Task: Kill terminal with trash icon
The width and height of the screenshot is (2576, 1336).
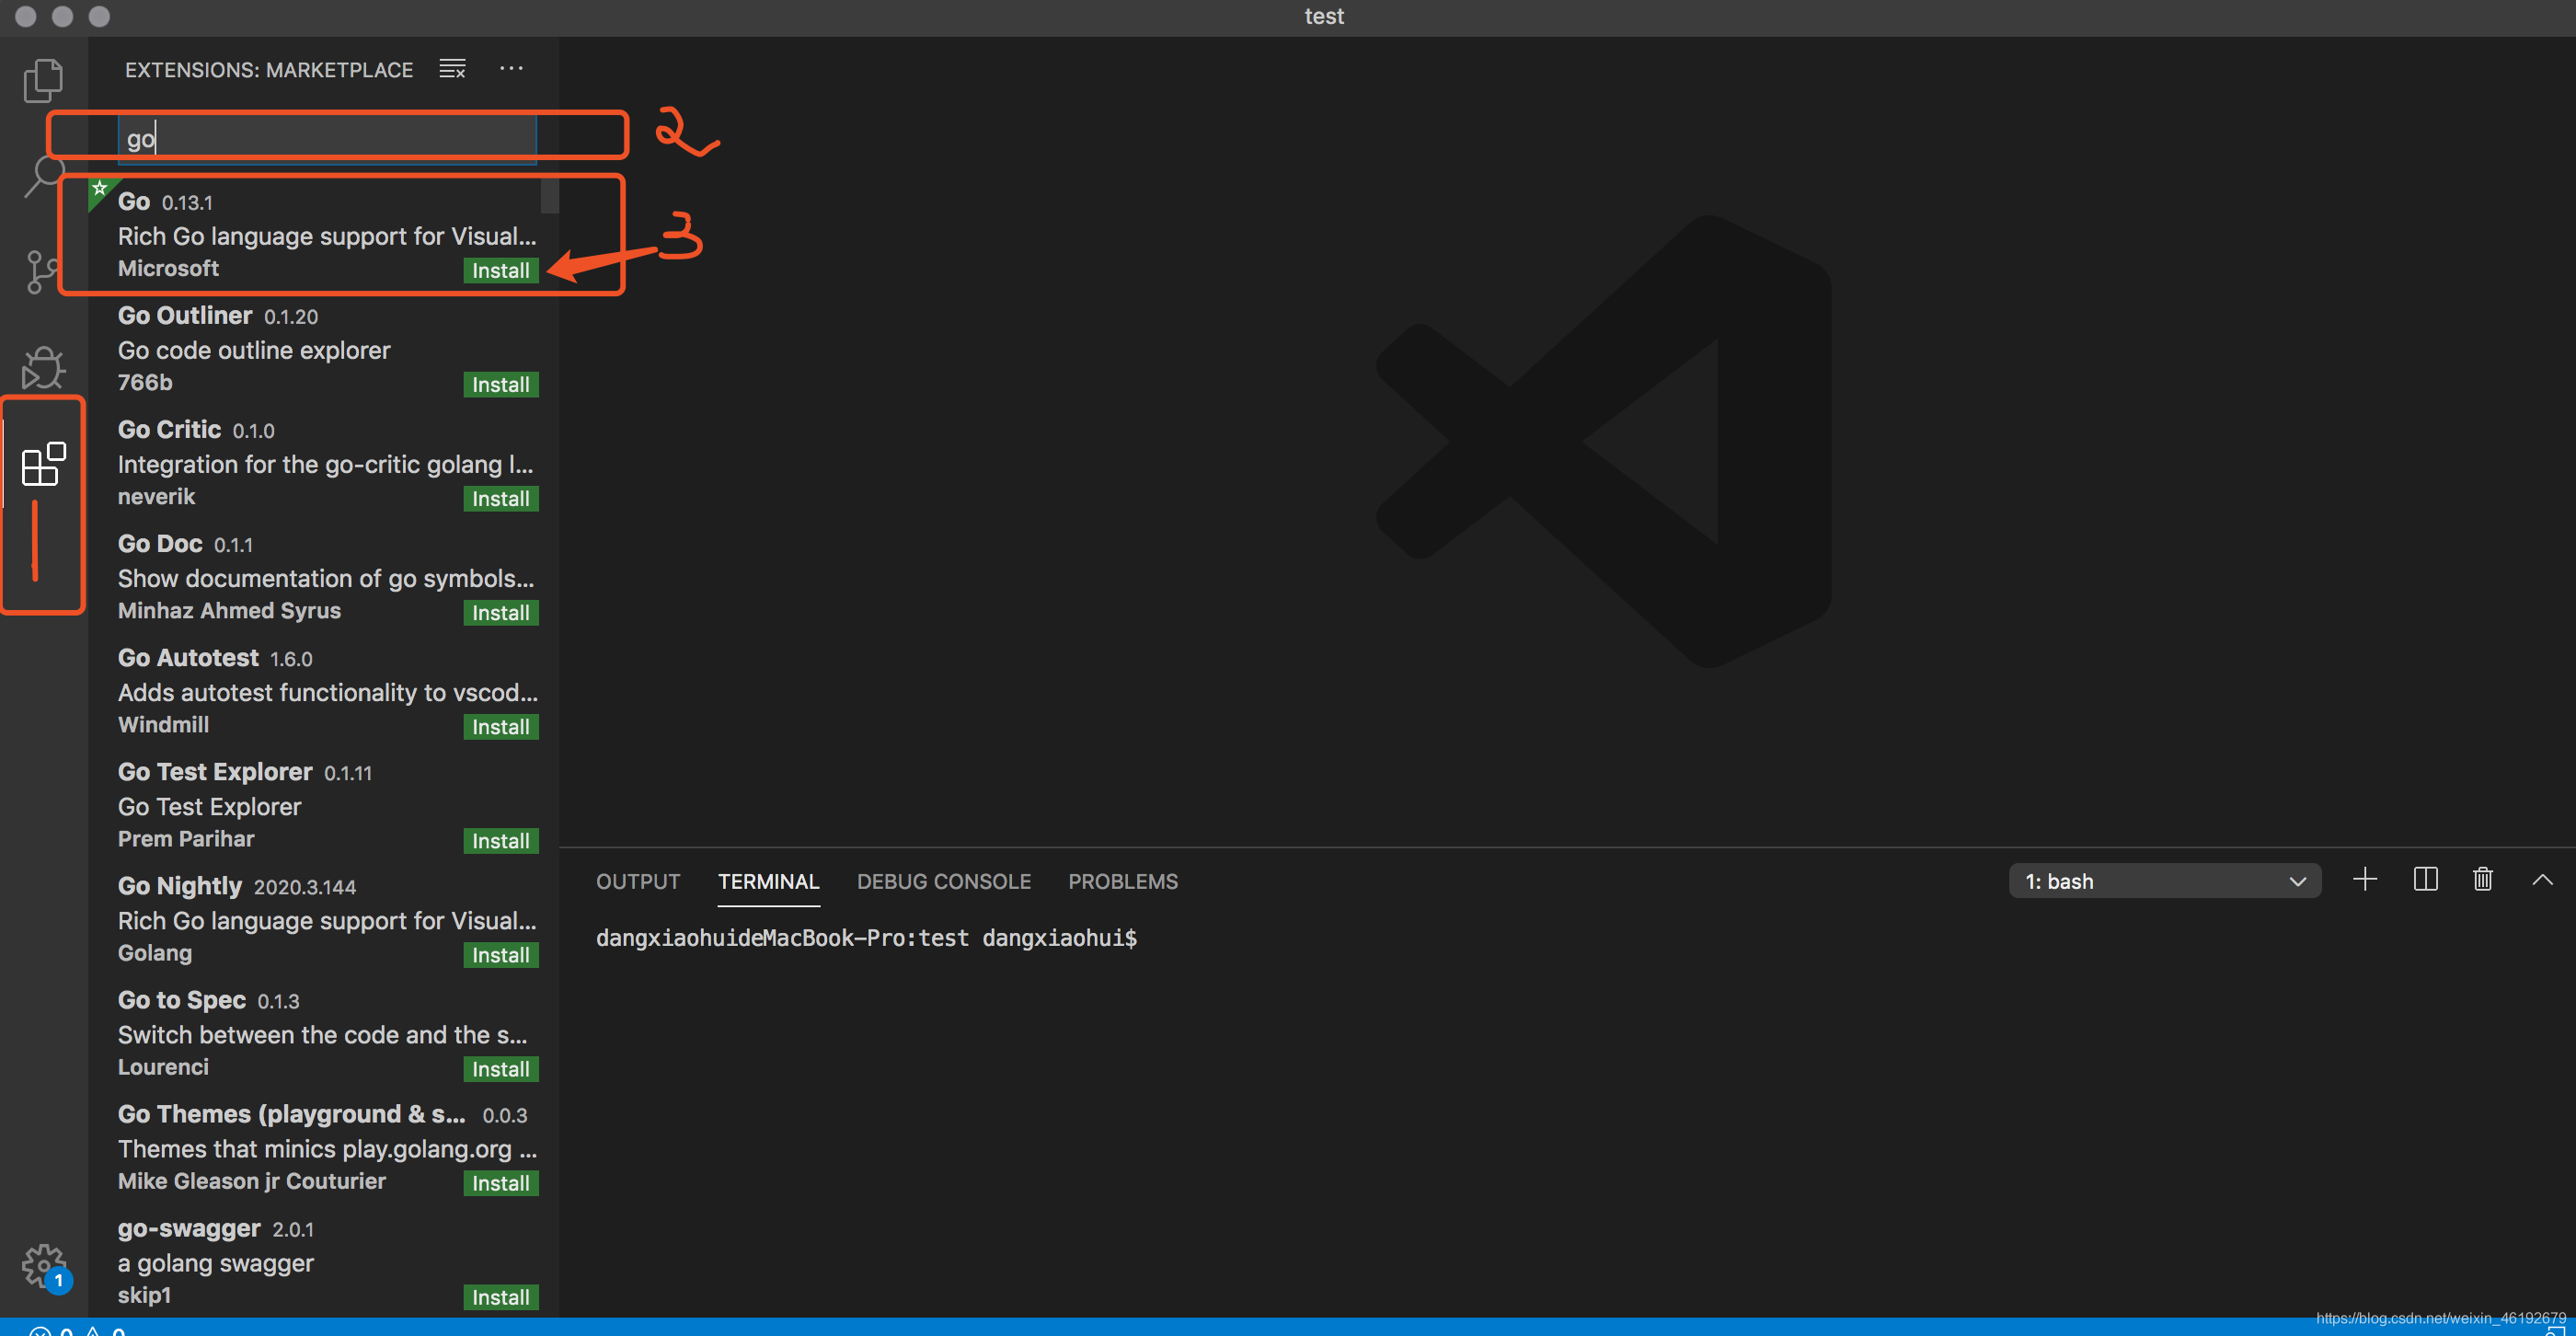Action: 2483,880
